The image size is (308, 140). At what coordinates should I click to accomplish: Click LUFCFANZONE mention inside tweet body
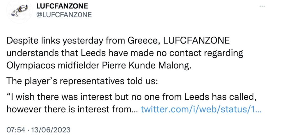click(196, 41)
